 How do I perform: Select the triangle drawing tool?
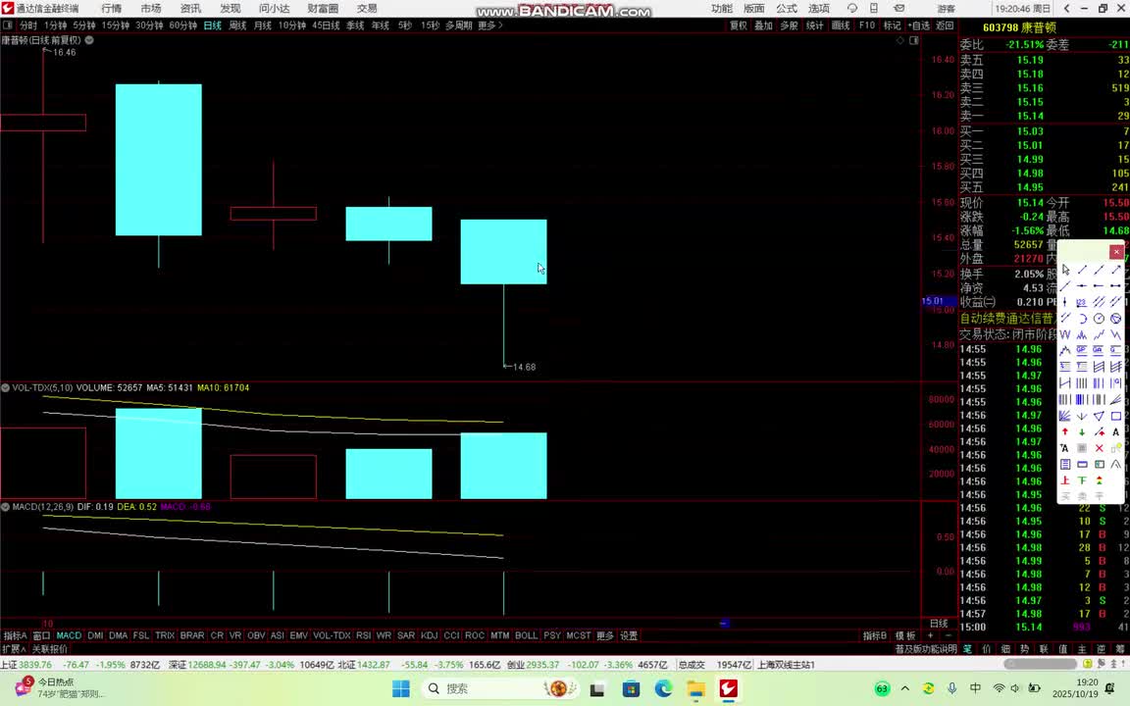(1099, 416)
